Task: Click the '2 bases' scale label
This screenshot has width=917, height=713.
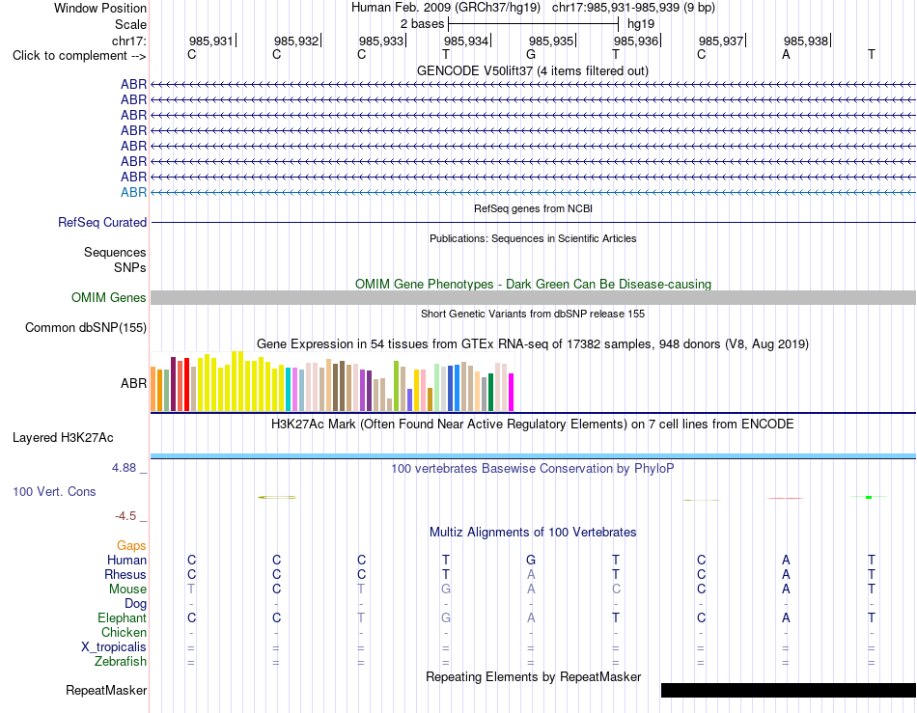Action: [x=422, y=24]
